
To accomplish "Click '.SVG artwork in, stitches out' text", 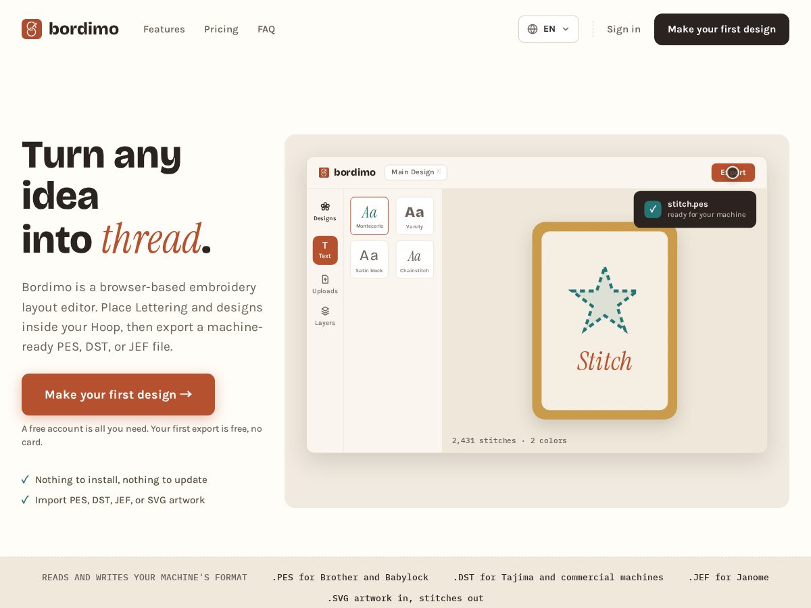I will coord(405,598).
